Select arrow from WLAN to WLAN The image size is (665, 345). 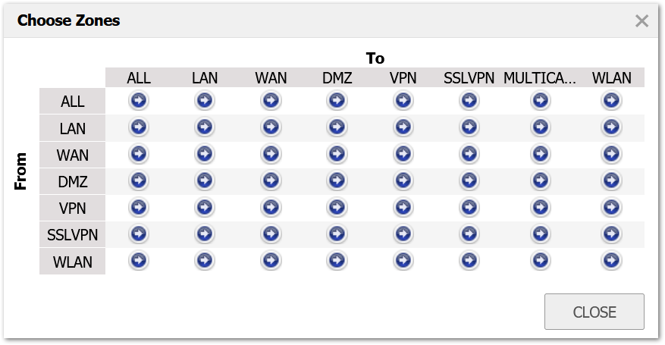612,261
